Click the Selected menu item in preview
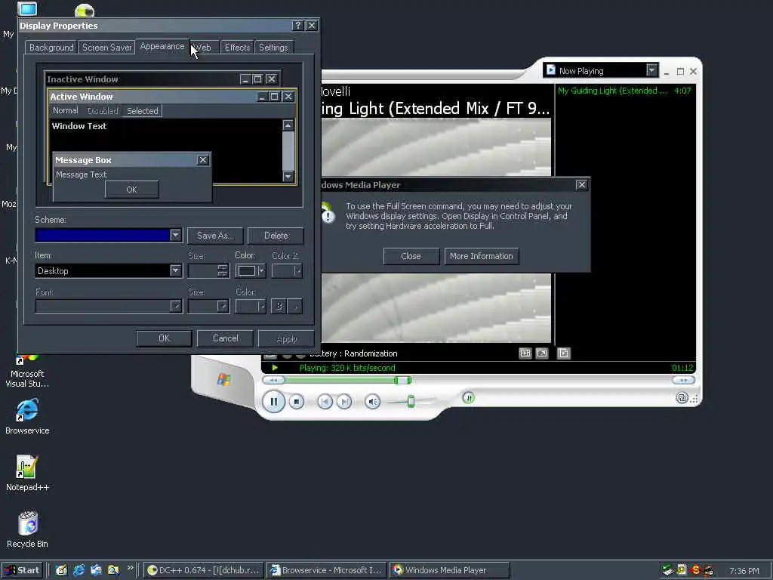This screenshot has height=580, width=773. point(143,111)
